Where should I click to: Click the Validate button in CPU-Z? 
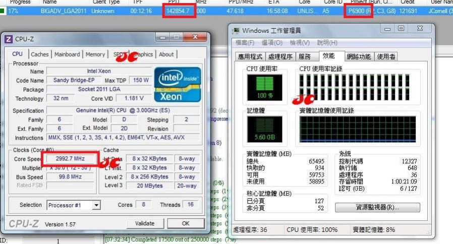pyautogui.click(x=145, y=223)
